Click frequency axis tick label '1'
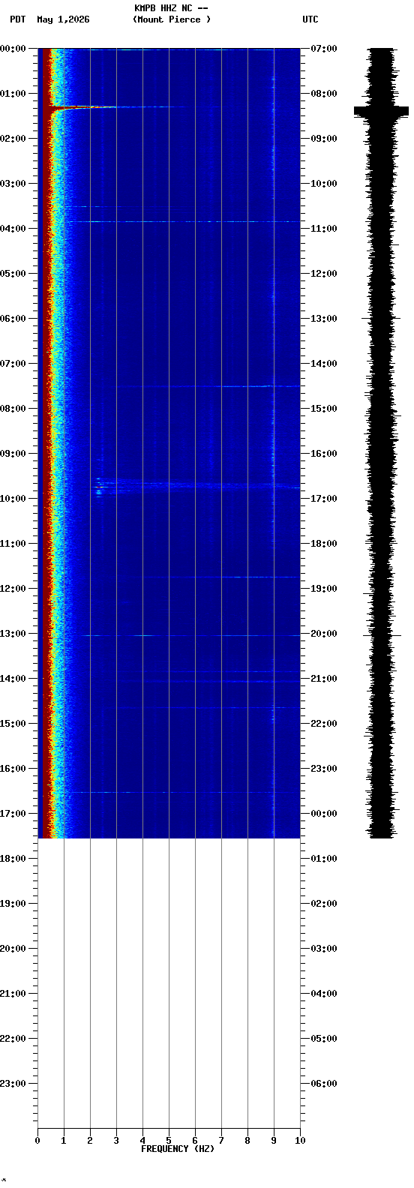This screenshot has height=1188, width=414. pos(64,1141)
